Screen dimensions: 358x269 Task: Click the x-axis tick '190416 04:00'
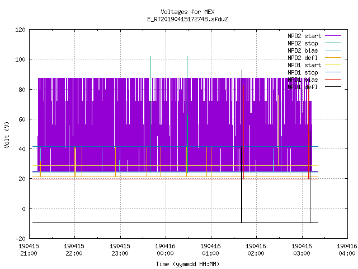click(x=347, y=250)
